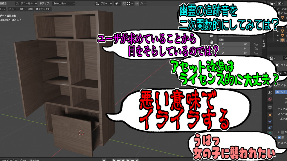Select the light bulb object in outliner
This screenshot has height=161, width=287.
[x=283, y=40]
